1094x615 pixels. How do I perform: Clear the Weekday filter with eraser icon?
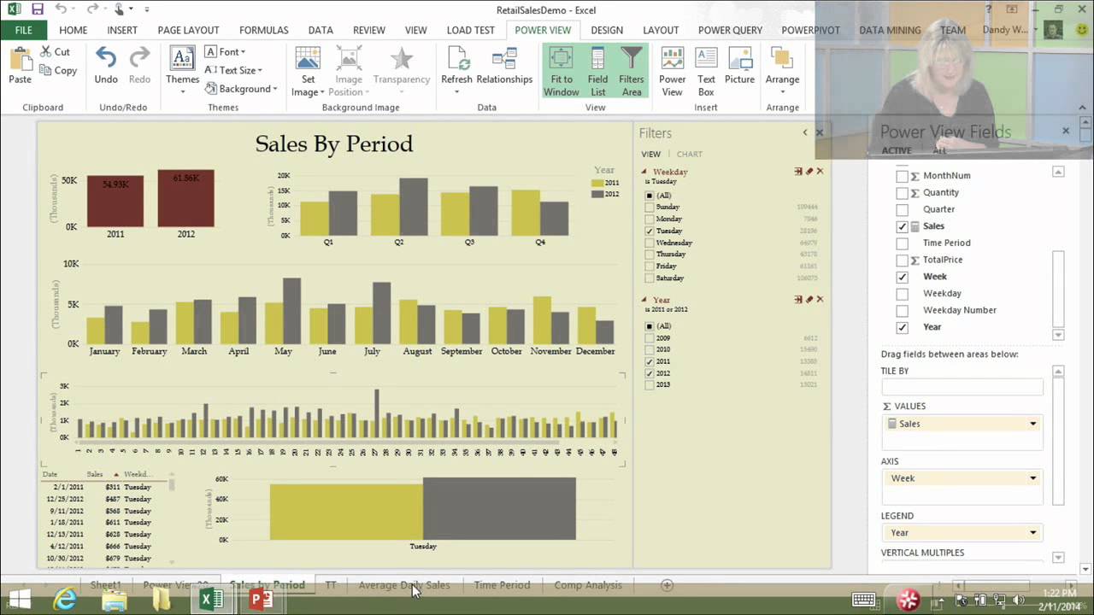click(x=809, y=172)
